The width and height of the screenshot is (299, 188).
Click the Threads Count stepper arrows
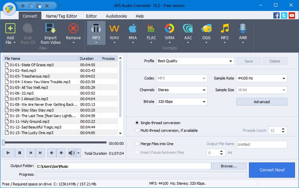pos(283,131)
